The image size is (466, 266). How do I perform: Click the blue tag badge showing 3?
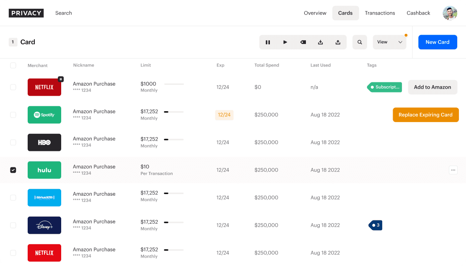375,225
